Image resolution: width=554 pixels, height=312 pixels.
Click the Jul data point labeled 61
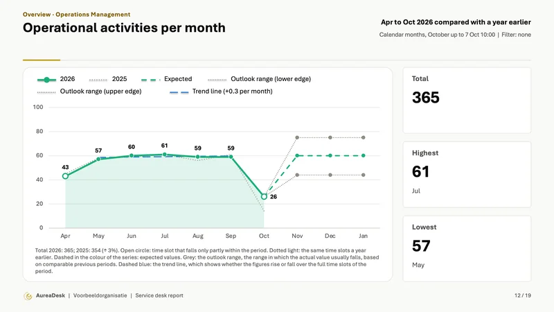165,155
